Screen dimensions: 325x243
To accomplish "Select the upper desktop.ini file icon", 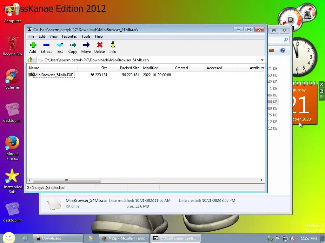I will coord(12,112).
